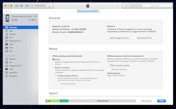Select Riepilogo in the sidebar
Image resolution: width=176 pixels, height=109 pixels.
[x=20, y=27]
